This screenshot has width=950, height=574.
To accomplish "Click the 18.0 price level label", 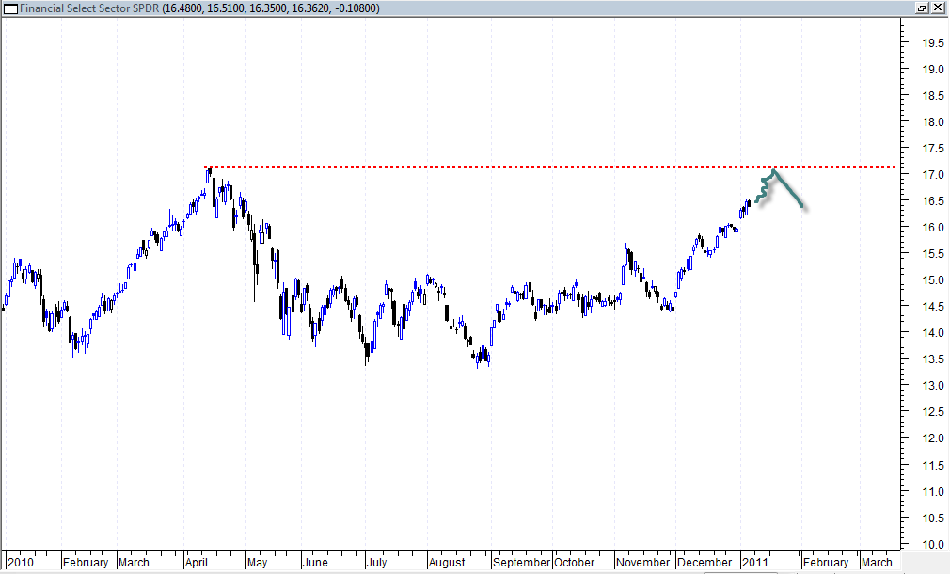I will [x=933, y=121].
